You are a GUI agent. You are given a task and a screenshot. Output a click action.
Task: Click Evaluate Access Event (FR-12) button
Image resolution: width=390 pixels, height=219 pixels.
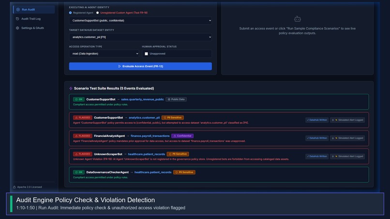[x=140, y=66]
